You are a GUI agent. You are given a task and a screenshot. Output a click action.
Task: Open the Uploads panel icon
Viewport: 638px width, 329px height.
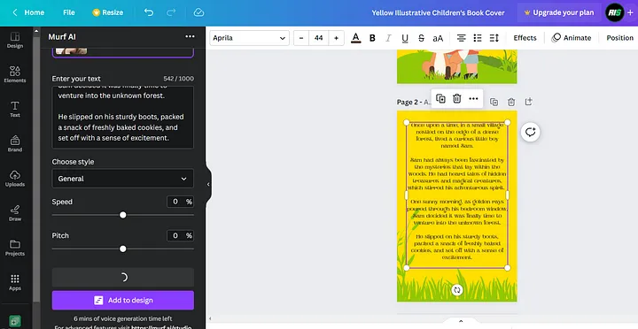[15, 179]
